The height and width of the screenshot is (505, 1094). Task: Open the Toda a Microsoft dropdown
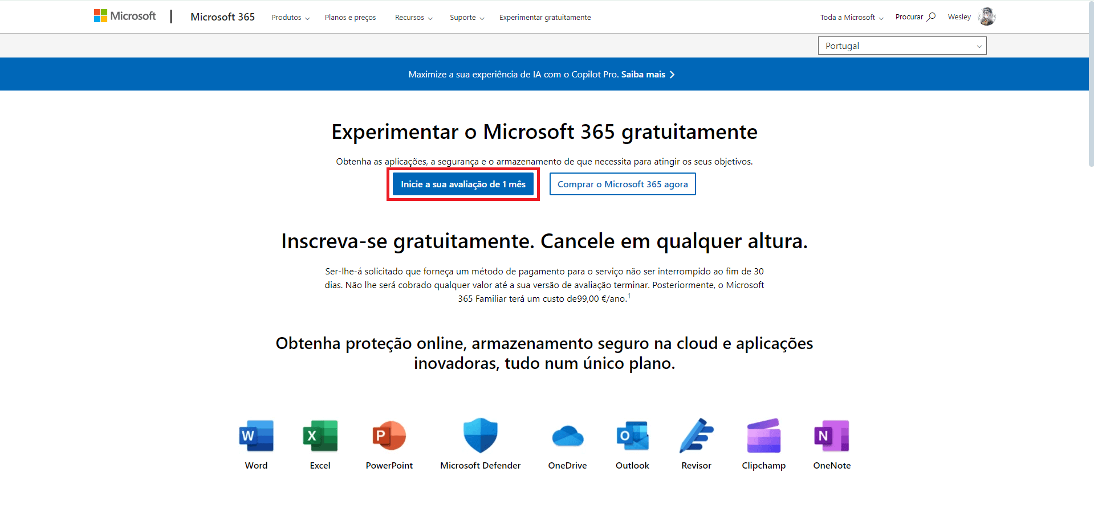[x=852, y=18]
